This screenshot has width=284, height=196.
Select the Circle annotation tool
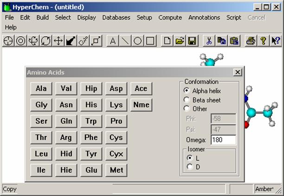point(138,41)
